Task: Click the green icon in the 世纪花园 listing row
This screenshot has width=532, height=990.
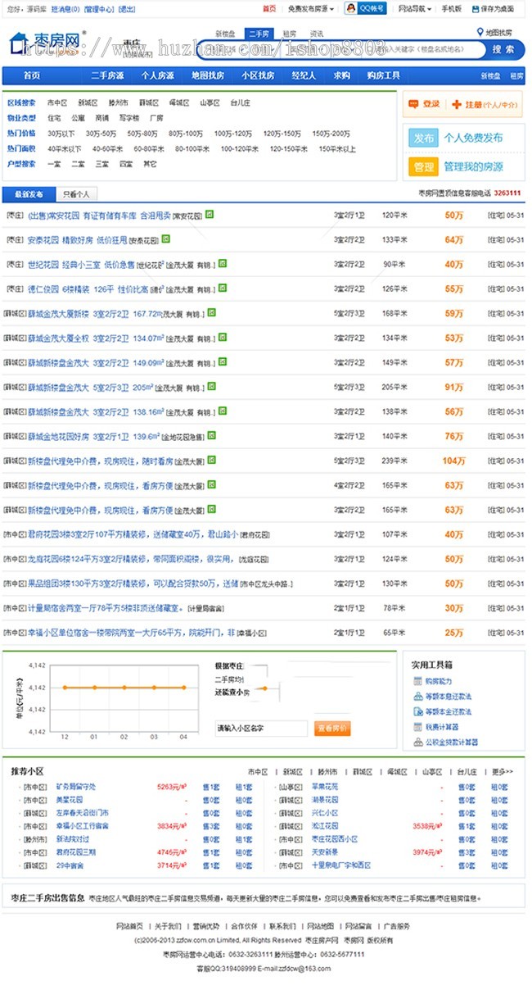Action: [223, 264]
